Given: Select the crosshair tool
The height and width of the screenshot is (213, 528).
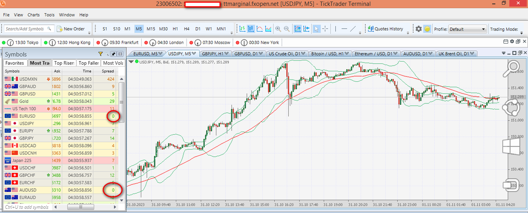Looking at the screenshot, I should click(325, 29).
